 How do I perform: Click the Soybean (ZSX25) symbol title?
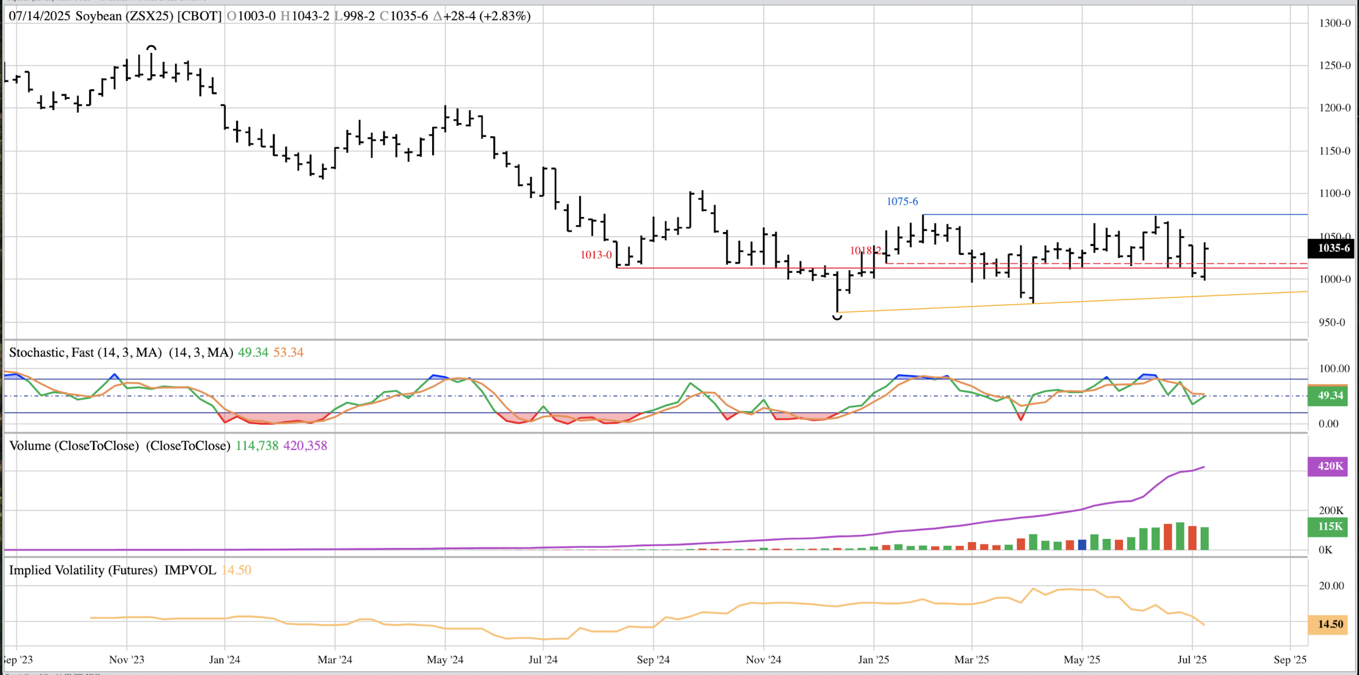(x=124, y=16)
